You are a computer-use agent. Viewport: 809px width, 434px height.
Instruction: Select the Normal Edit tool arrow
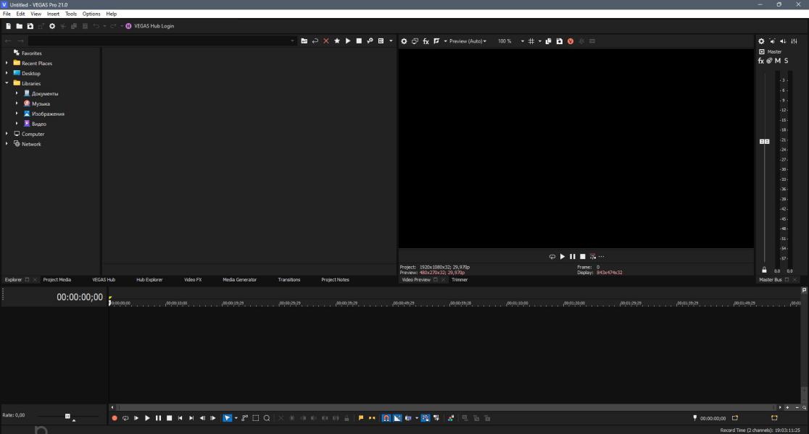[x=228, y=418]
